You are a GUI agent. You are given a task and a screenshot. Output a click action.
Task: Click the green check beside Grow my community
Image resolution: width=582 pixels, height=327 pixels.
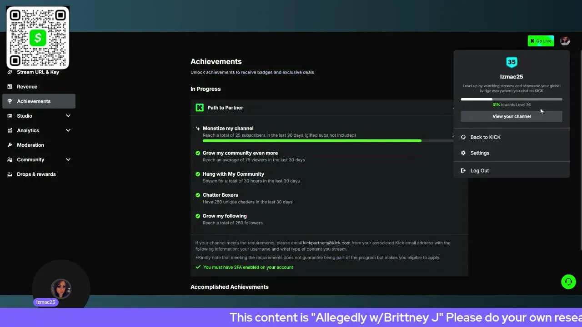pos(198,153)
